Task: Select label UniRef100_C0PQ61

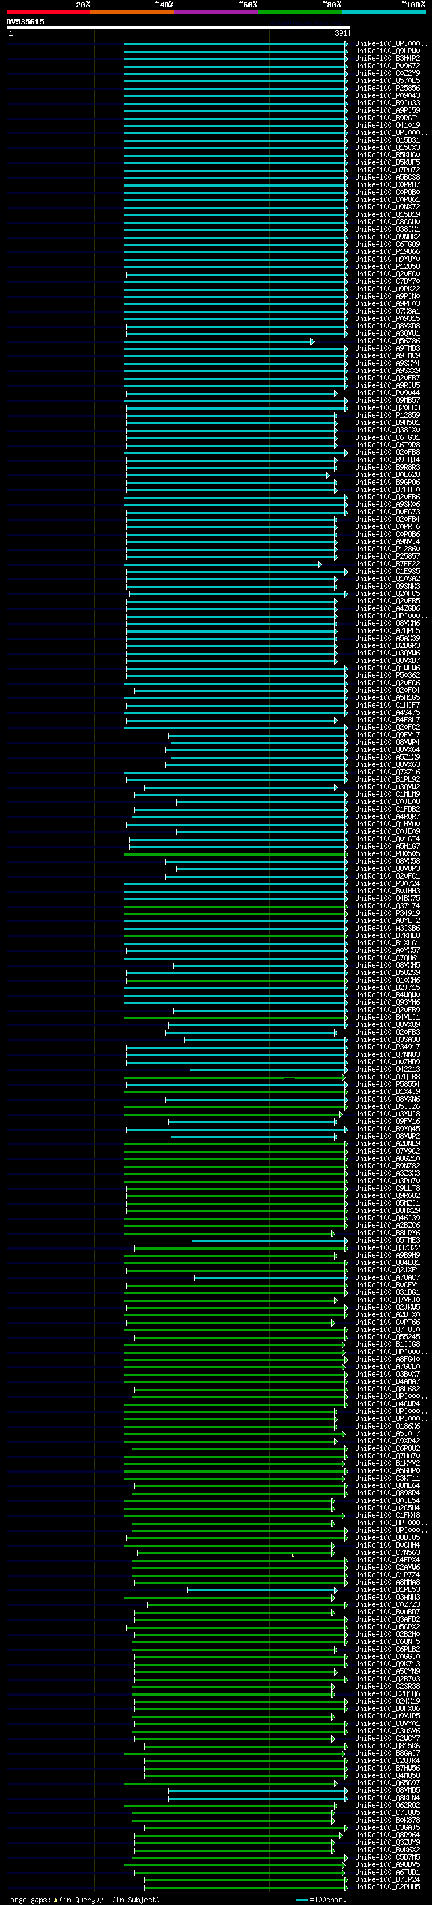Action: (387, 199)
